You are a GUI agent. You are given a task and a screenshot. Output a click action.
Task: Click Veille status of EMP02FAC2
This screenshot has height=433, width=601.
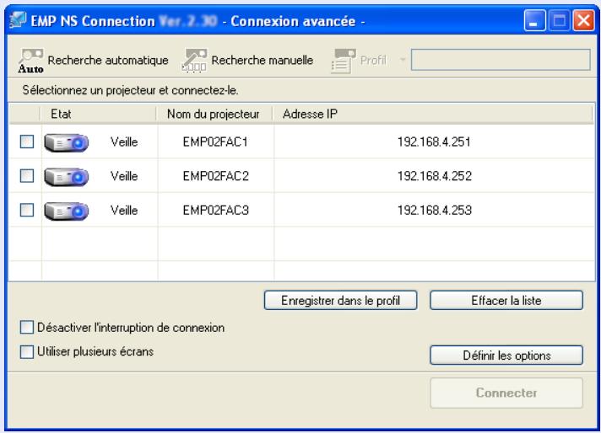pos(124,176)
